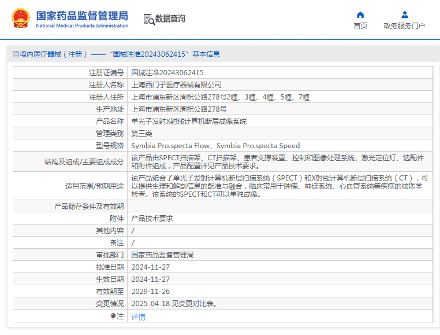Click change record 2025-04-18 见变更对比表

(x=174, y=304)
